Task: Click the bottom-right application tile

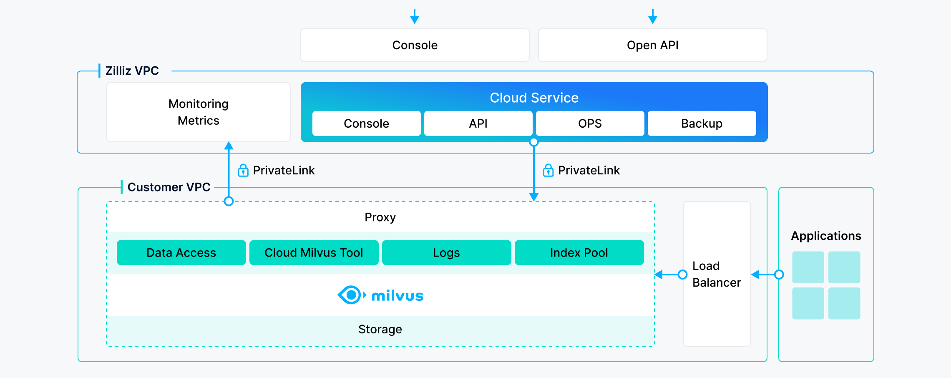Action: 844,303
